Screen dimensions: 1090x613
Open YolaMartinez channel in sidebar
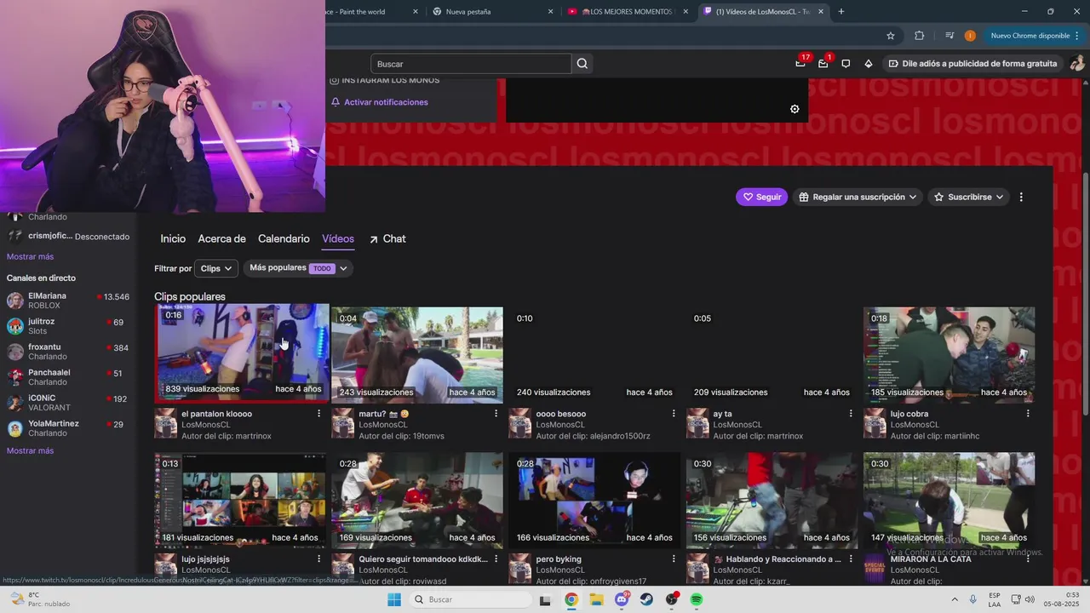click(68, 428)
